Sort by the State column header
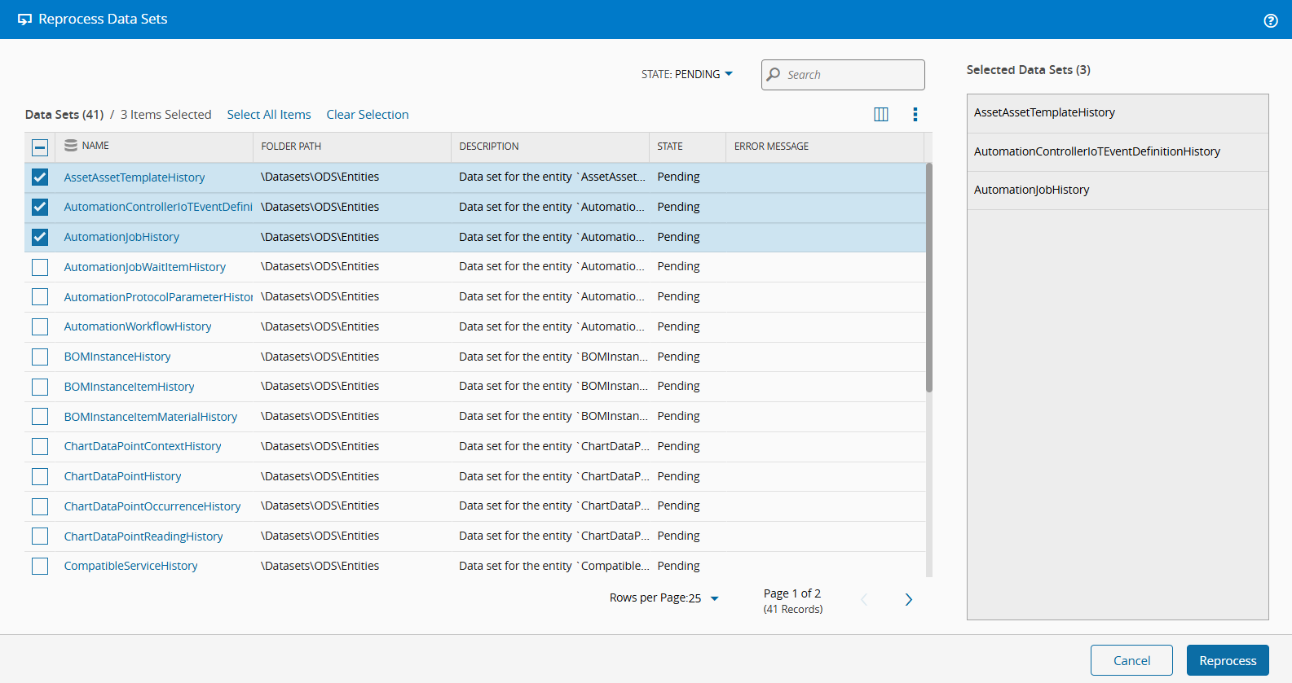This screenshot has height=683, width=1292. [669, 147]
